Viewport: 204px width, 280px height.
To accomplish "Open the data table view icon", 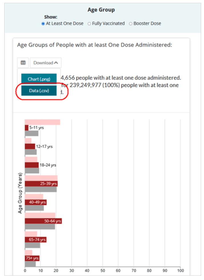I will [23, 63].
